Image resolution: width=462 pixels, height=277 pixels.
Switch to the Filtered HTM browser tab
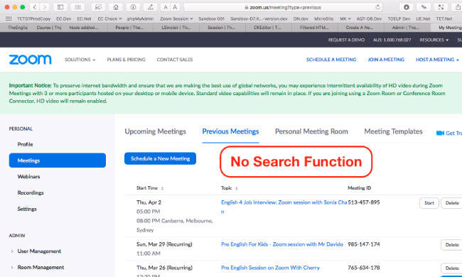coord(315,28)
